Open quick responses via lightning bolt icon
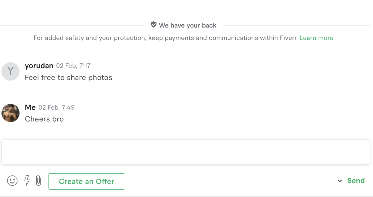The image size is (373, 197). (27, 180)
